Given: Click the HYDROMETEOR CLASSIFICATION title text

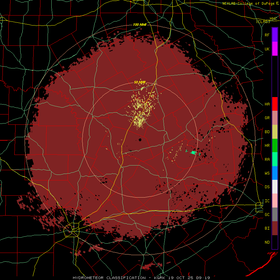Looking at the screenshot, I should [x=109, y=278].
